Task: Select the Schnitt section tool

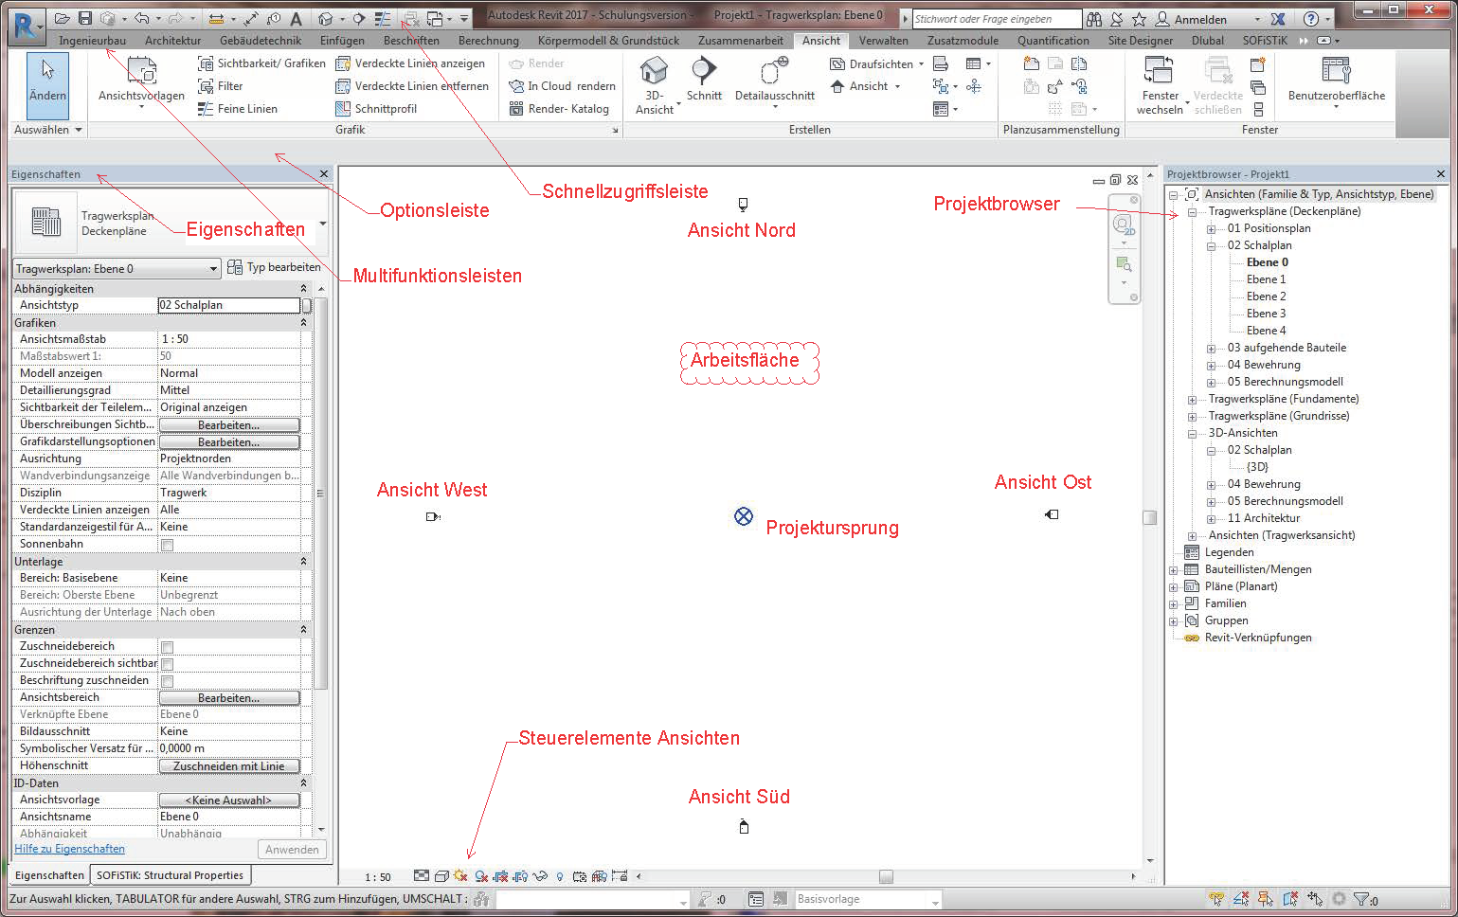Action: point(704,72)
